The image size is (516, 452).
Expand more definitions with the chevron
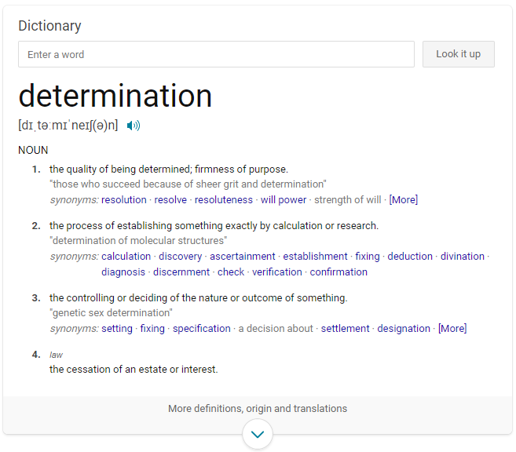click(x=258, y=434)
